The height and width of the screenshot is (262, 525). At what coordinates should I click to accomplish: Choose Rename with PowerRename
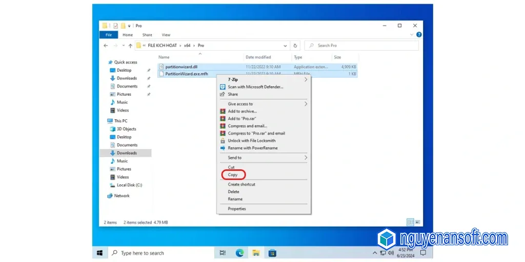click(x=264, y=148)
